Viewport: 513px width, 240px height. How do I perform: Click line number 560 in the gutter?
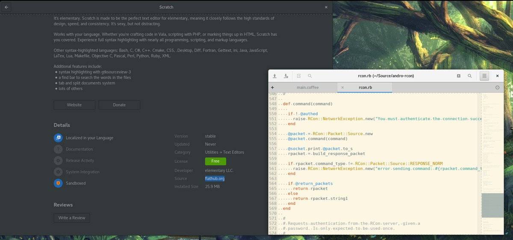pos(273,164)
